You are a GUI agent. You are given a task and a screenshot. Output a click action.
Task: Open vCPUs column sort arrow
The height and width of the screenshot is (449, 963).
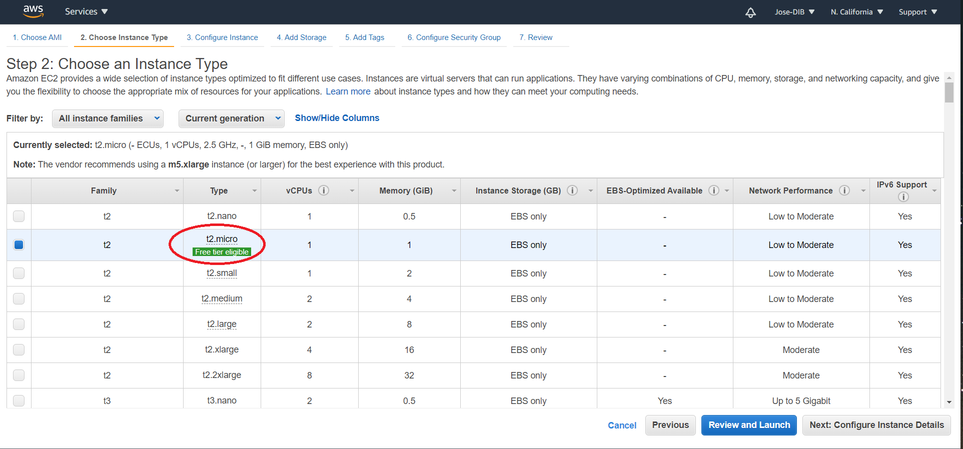pyautogui.click(x=352, y=191)
